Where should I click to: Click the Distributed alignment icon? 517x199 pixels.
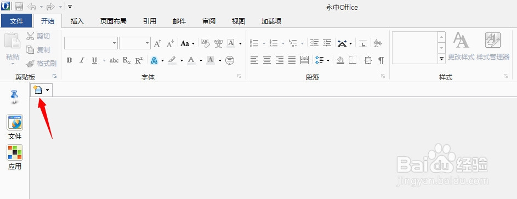[x=305, y=60]
